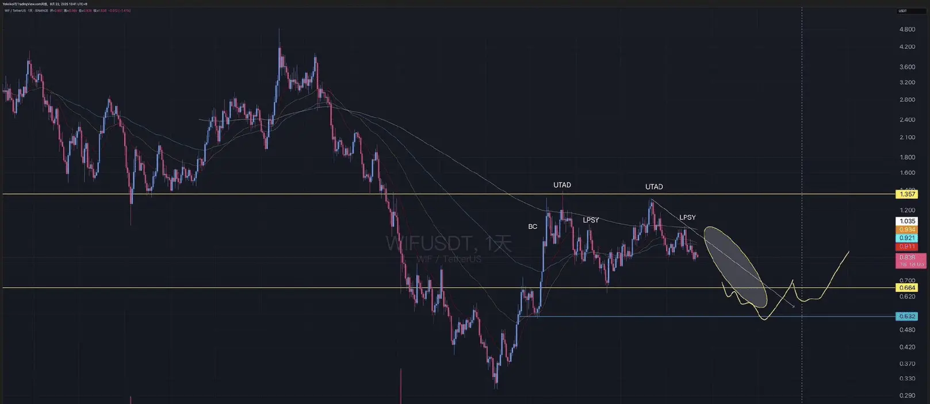This screenshot has width=930, height=404.
Task: Select the gray shaded ellipse drawing
Action: point(735,266)
